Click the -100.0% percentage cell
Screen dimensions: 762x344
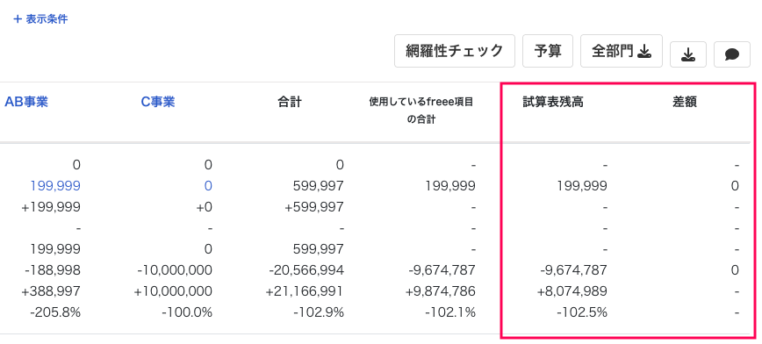tap(187, 312)
